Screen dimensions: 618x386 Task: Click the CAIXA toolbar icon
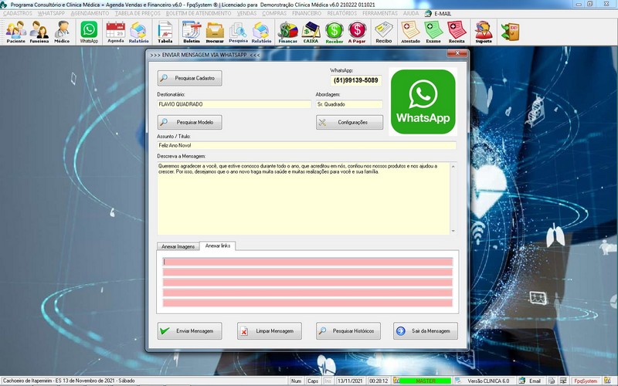point(311,32)
